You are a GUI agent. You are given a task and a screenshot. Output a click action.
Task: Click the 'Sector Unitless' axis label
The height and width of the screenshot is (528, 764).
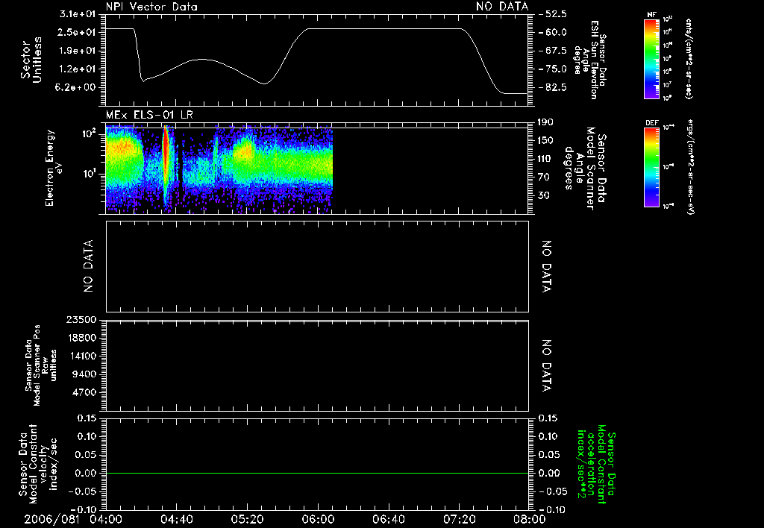(x=31, y=60)
